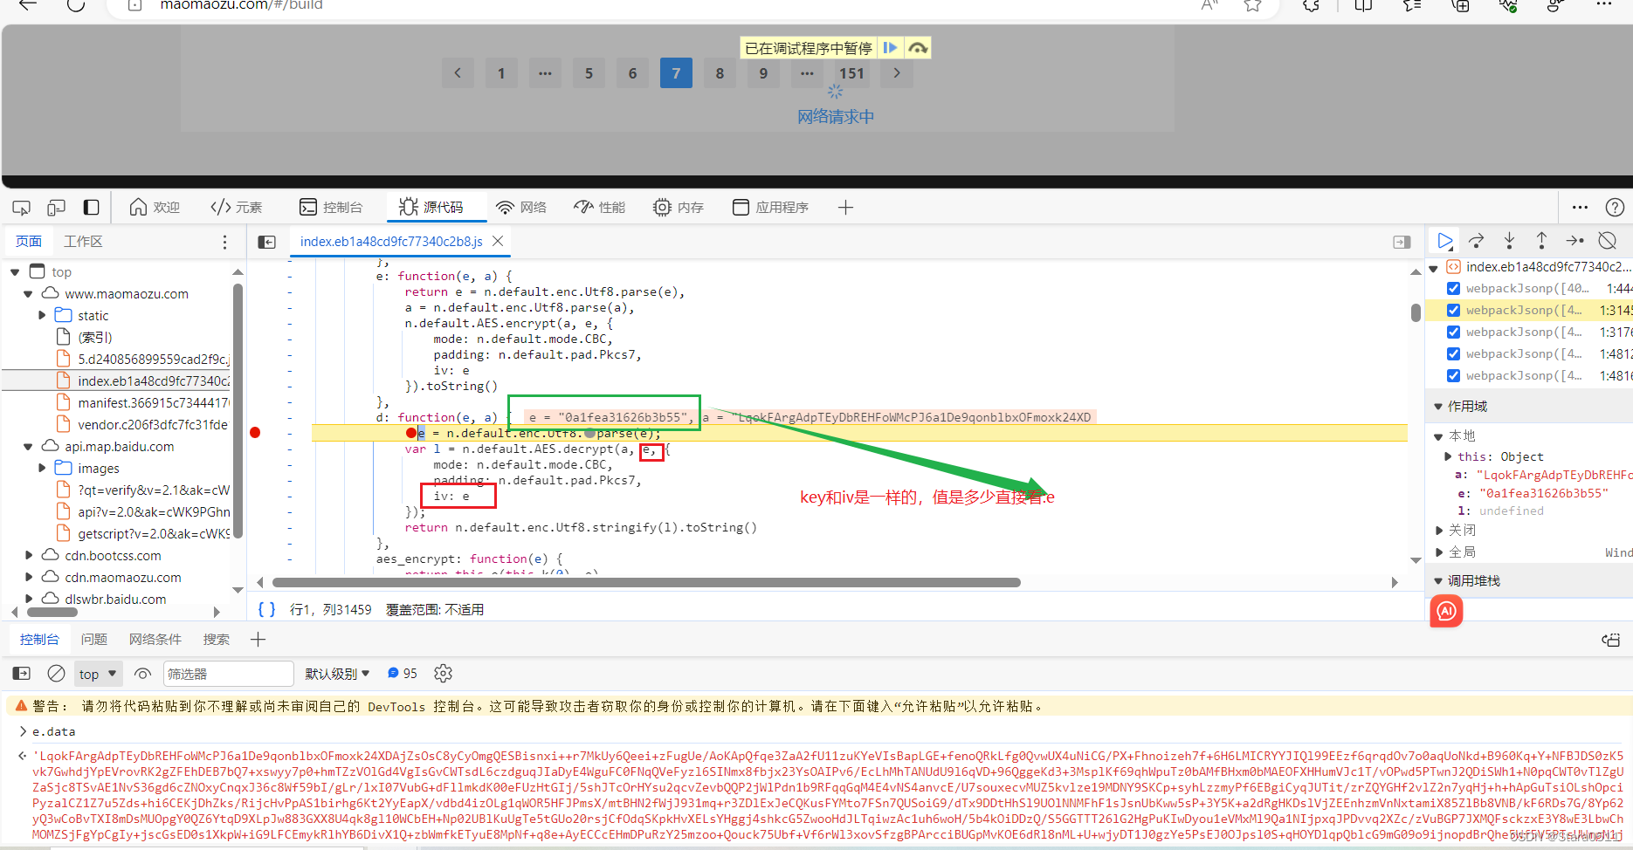The width and height of the screenshot is (1633, 850).
Task: Open the 网络条件 drawer tab
Action: (x=155, y=640)
